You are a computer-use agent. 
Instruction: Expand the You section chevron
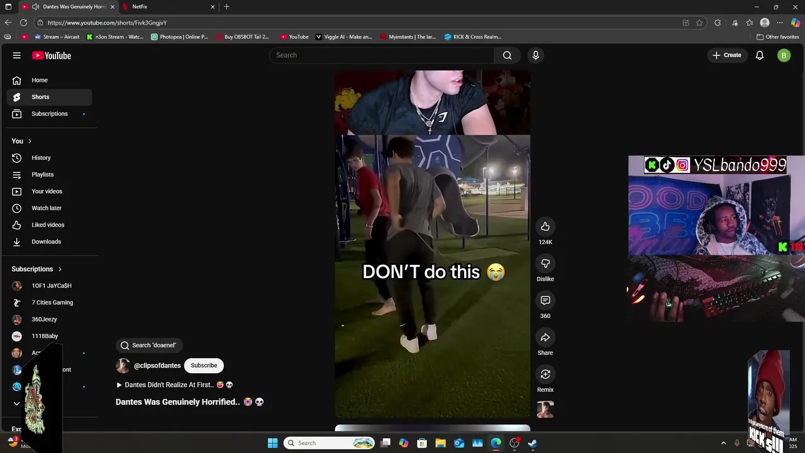tap(30, 141)
